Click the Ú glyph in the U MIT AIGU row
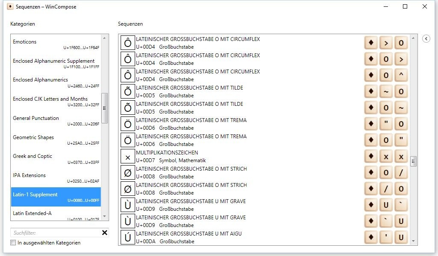Viewport: 438px width, 256px height. tap(127, 237)
